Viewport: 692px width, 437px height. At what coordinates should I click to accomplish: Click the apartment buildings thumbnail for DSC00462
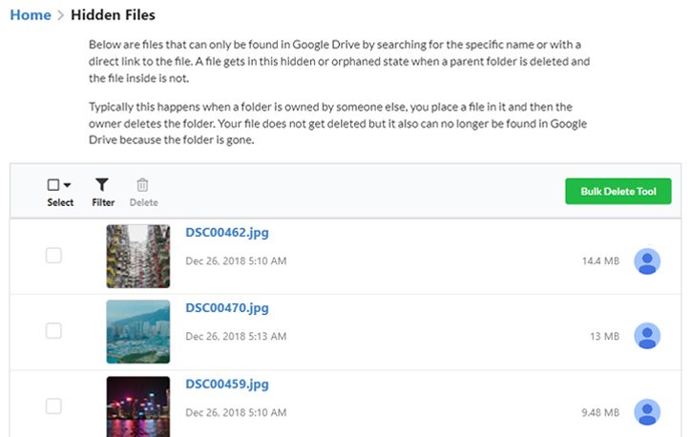[x=138, y=257]
